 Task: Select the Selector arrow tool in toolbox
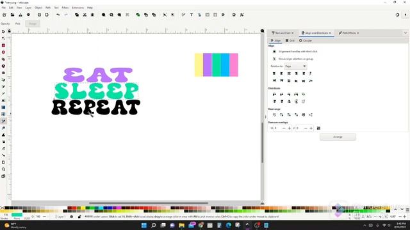[x=3, y=31]
